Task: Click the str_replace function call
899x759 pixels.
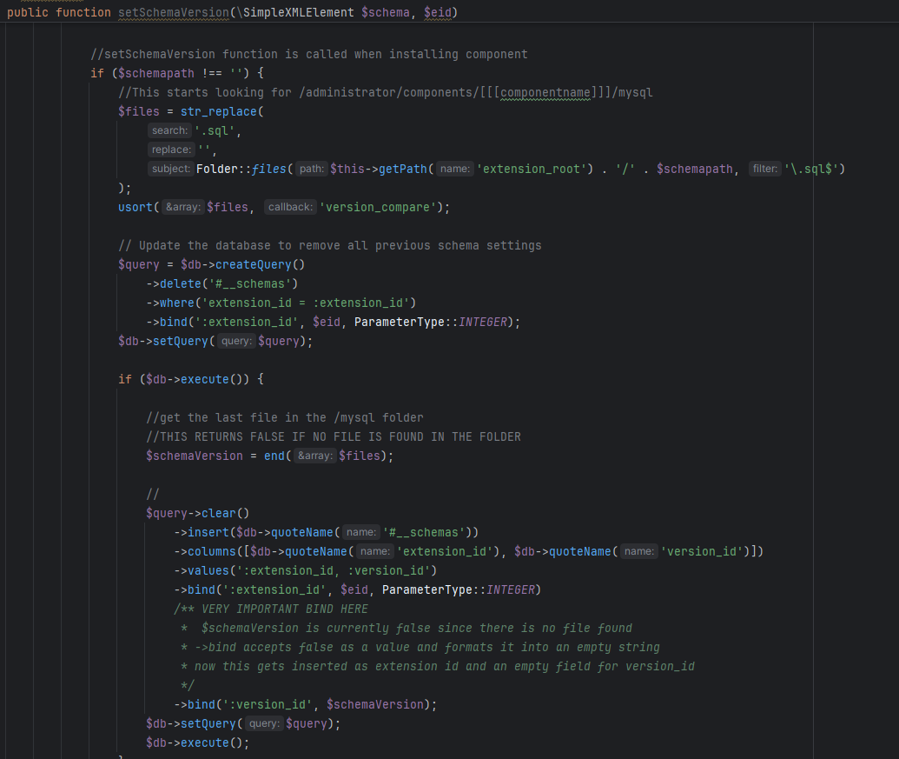Action: 218,112
